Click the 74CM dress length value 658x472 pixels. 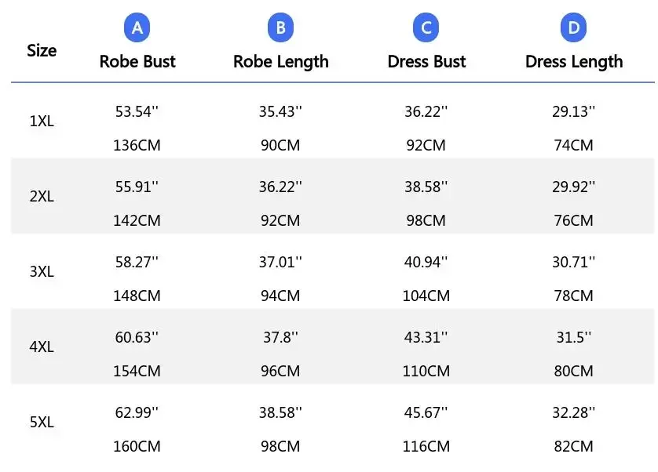point(574,145)
